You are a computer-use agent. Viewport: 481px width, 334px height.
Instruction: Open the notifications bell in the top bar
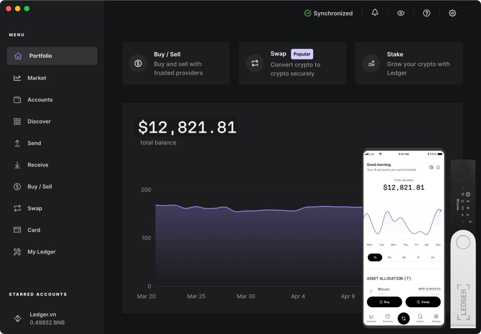click(x=375, y=13)
